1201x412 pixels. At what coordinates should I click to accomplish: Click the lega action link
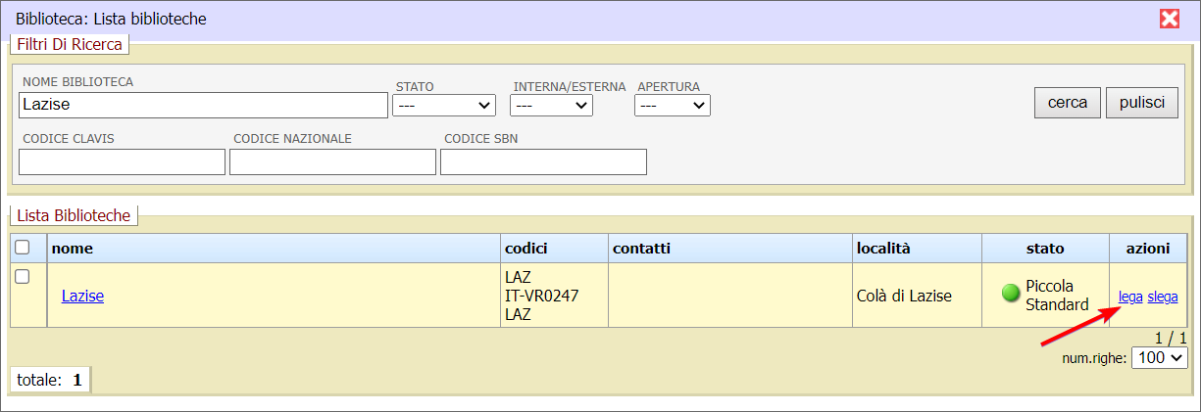click(1130, 298)
